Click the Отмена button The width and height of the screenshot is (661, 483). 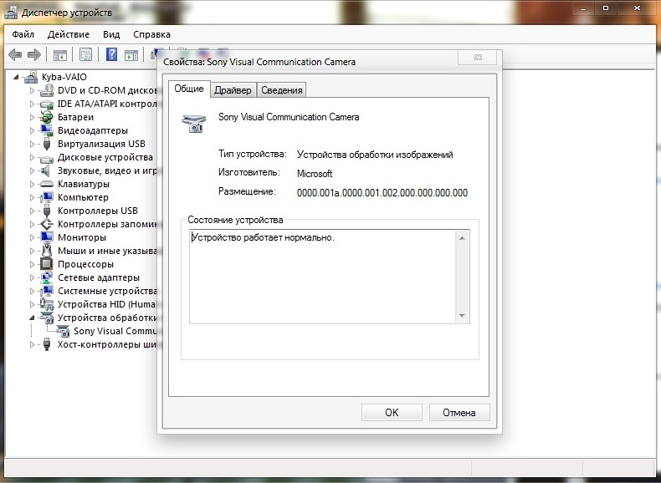coord(459,412)
